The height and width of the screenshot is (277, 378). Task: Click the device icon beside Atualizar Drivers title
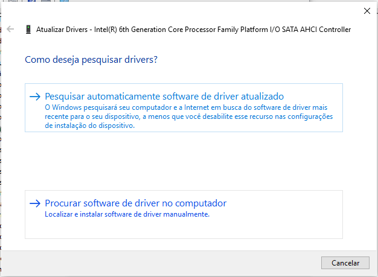point(28,30)
